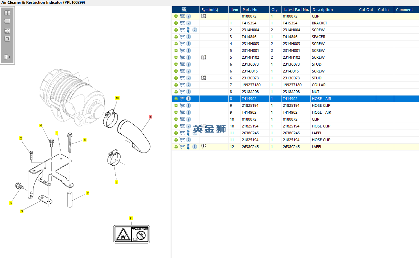Add item 12 LABEL 2638C245 to the cart
The height and width of the screenshot is (258, 419).
182,147
